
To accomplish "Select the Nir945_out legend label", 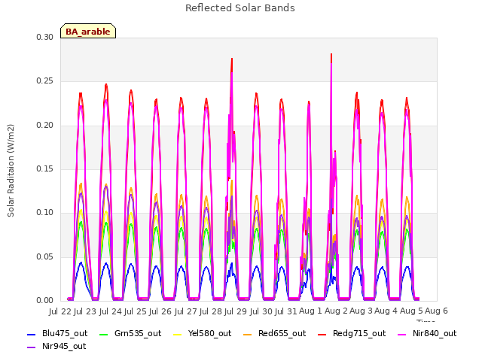I will pos(64,346).
